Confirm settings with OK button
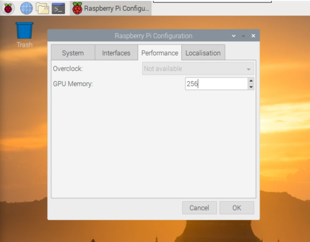Screen dimensions: 310x242 237,208
